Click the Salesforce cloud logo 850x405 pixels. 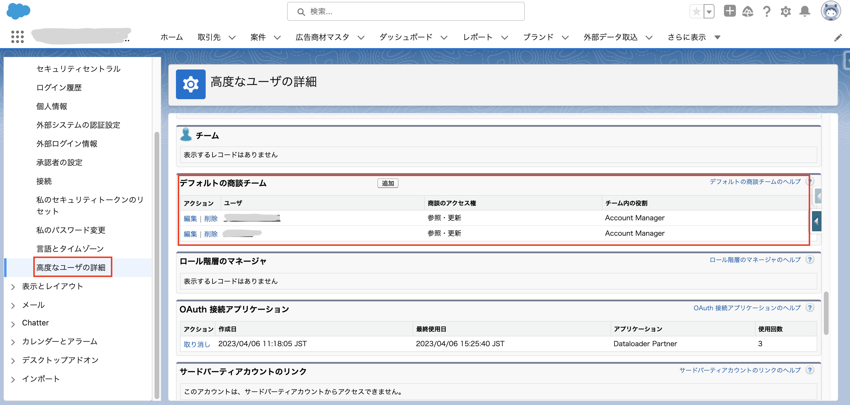point(18,12)
